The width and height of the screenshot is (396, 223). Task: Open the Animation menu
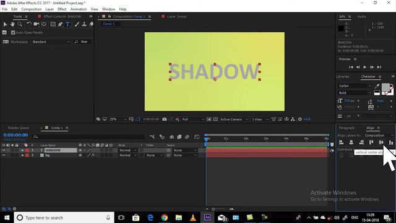click(79, 9)
